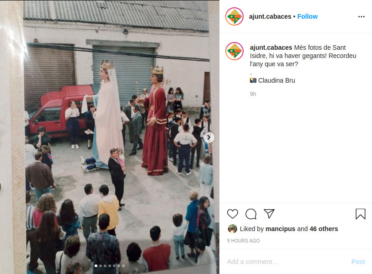The height and width of the screenshot is (274, 372).
Task: Open comments via the speech bubble icon
Action: 251,214
